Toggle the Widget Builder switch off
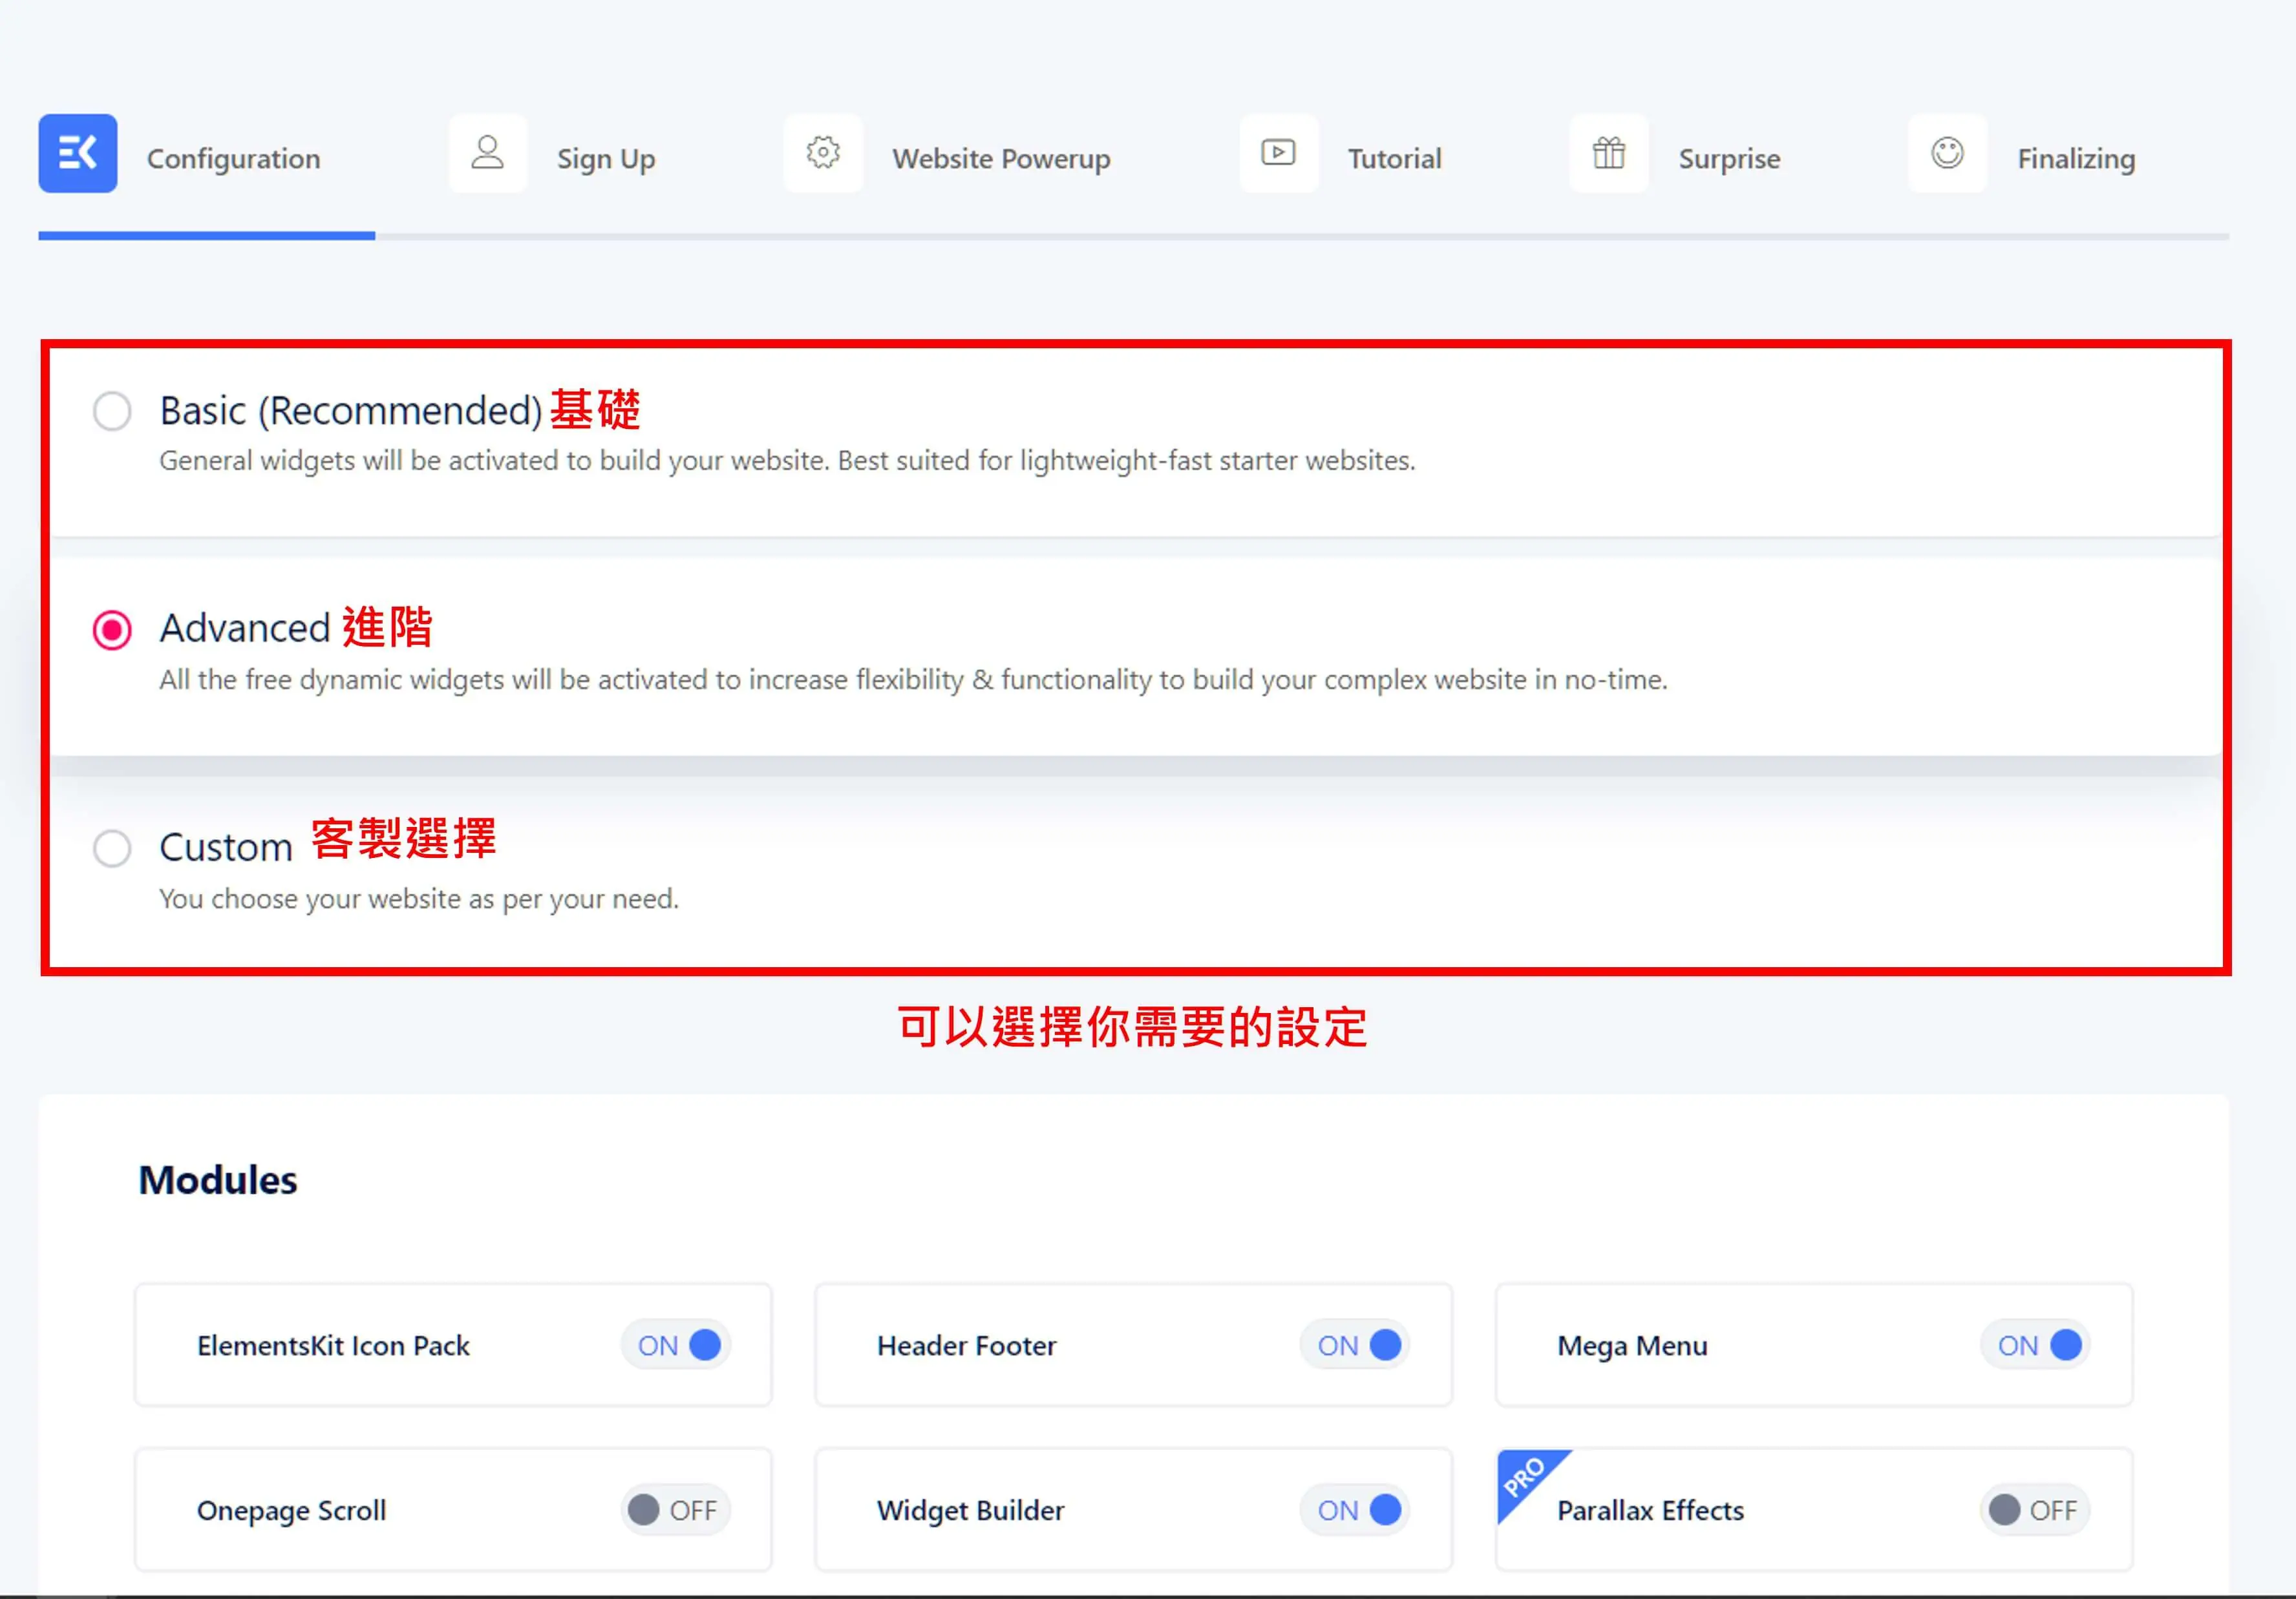Viewport: 2296px width, 1599px height. point(1355,1510)
